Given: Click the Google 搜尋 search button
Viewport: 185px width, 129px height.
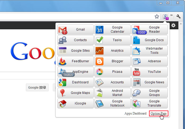Looking at the screenshot, I should (37, 87).
